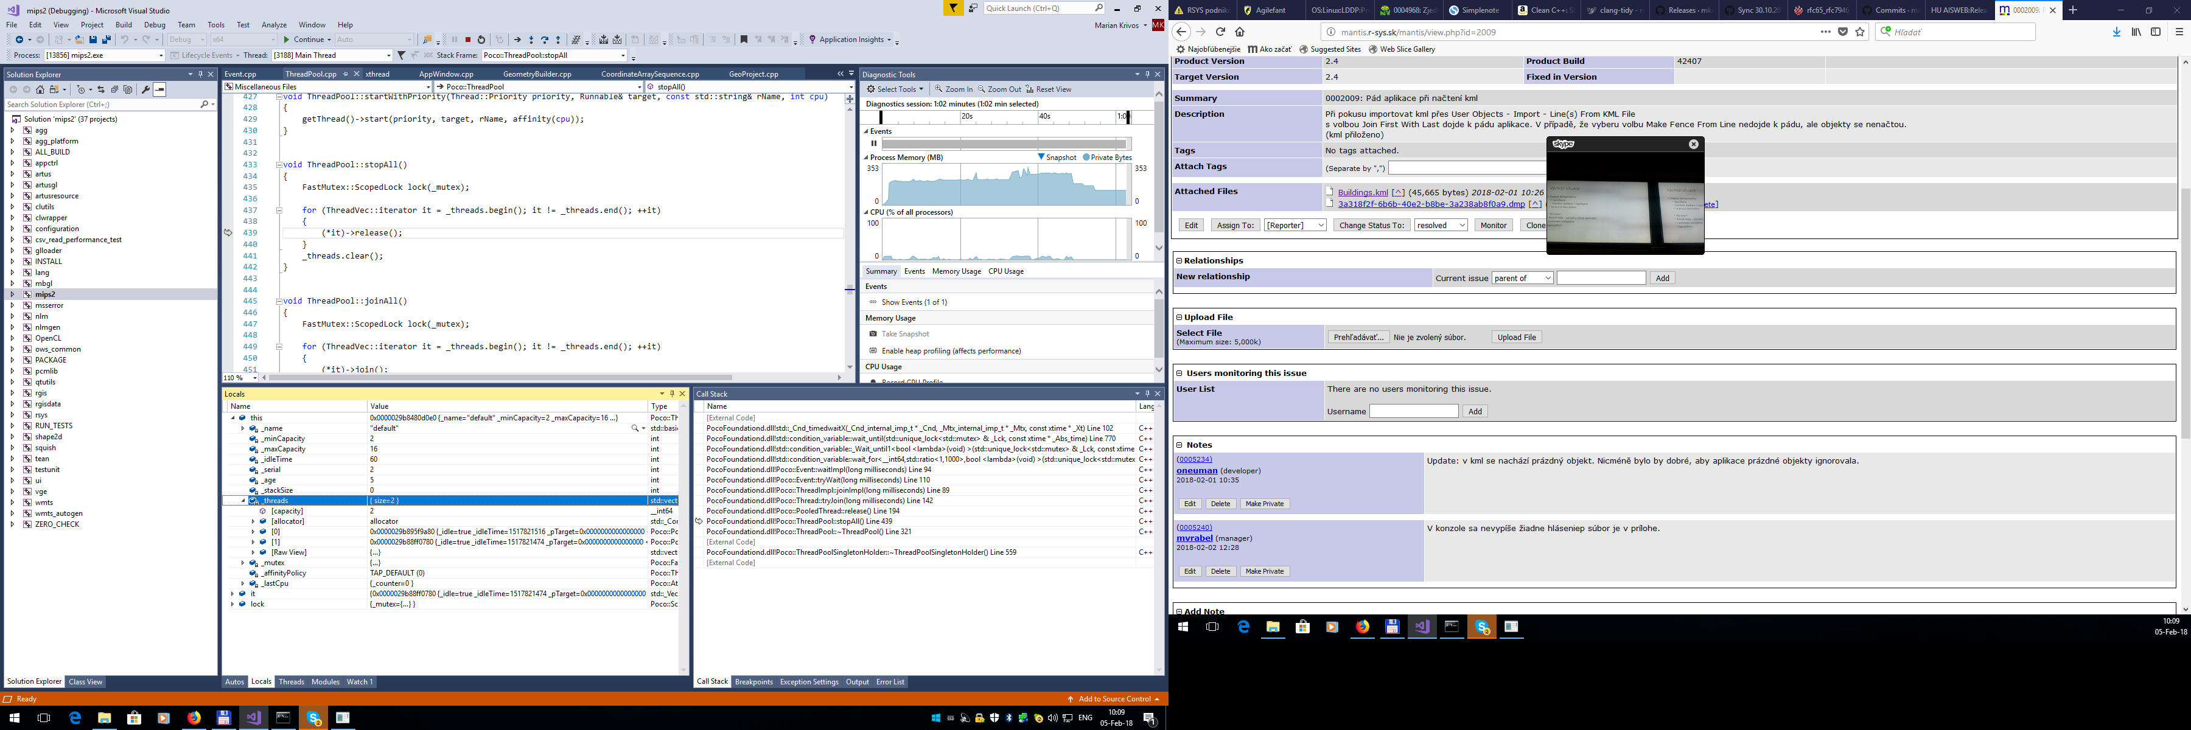Open the Change Status dropdown set to resolved
This screenshot has width=2191, height=730.
(x=1440, y=224)
